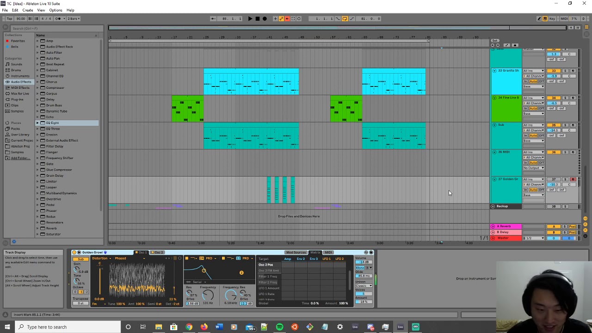Open the Create menu
This screenshot has height=333, width=592.
[x=27, y=10]
